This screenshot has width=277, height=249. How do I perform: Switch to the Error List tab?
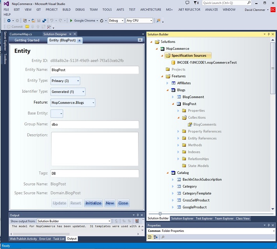pyautogui.click(x=45, y=239)
